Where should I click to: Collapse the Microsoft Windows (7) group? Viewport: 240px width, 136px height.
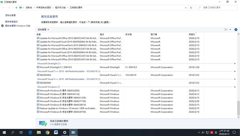click(x=235, y=87)
